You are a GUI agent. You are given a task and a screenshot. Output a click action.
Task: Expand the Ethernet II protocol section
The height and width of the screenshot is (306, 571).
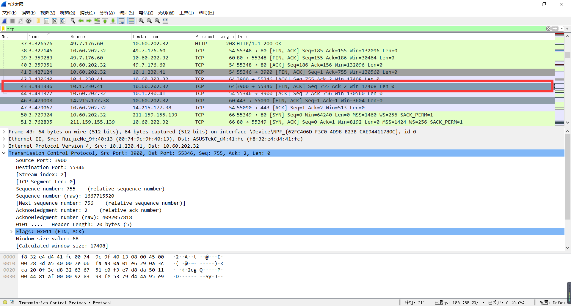click(x=4, y=139)
